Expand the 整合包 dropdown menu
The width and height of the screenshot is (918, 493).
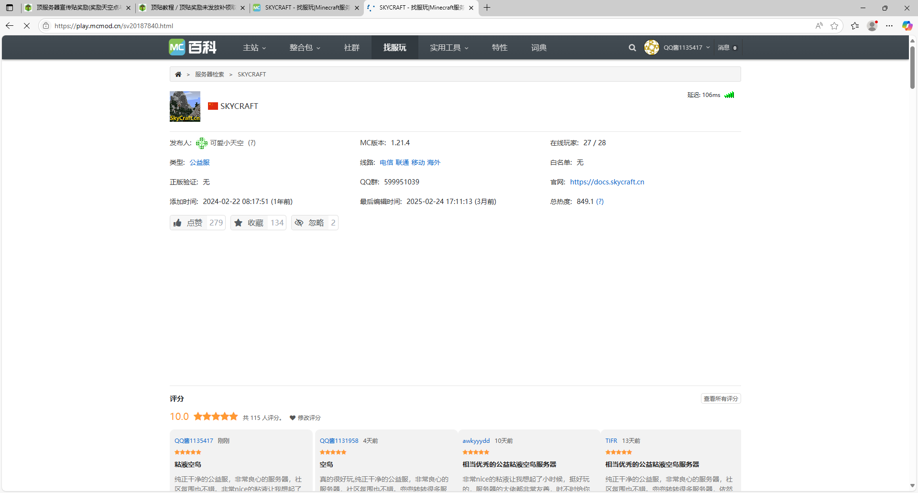click(x=305, y=47)
